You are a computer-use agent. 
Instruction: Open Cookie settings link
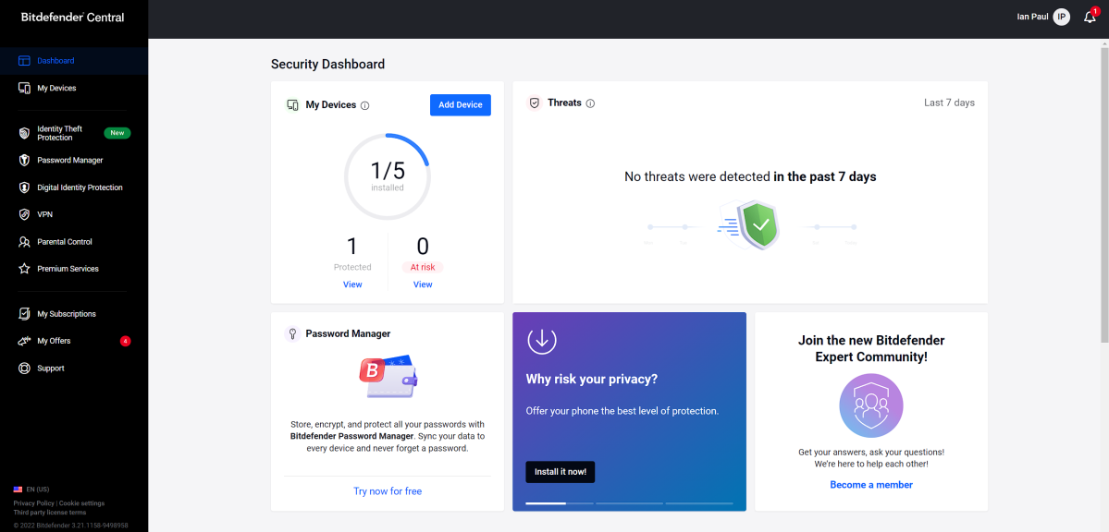click(82, 503)
